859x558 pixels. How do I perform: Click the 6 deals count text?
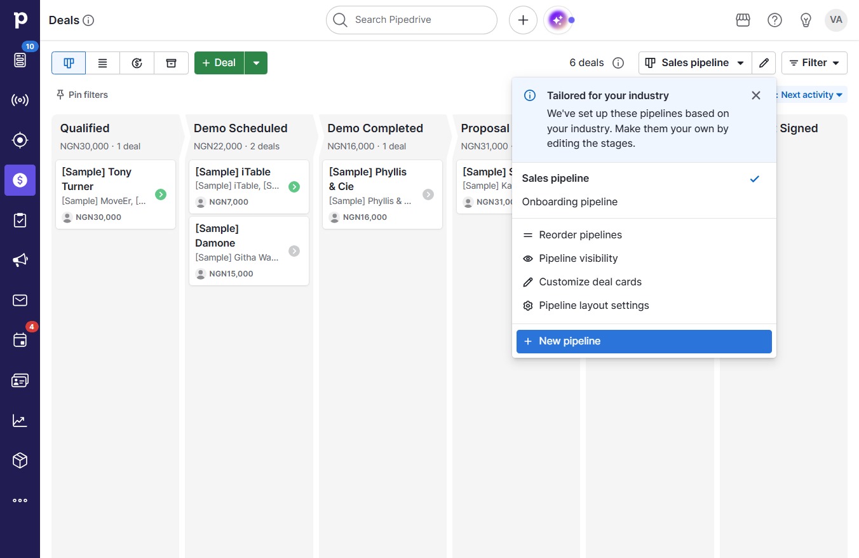(586, 63)
